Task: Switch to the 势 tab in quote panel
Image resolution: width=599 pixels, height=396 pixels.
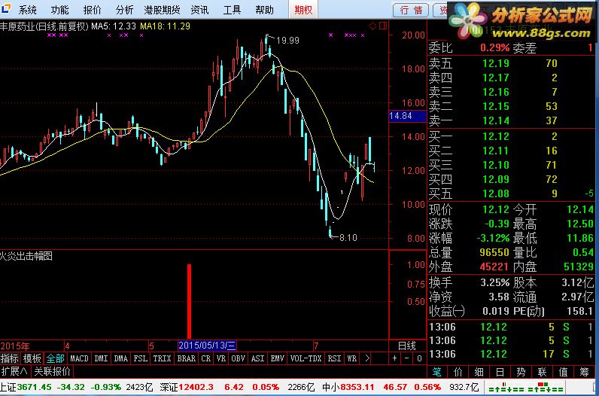Action: pos(521,371)
